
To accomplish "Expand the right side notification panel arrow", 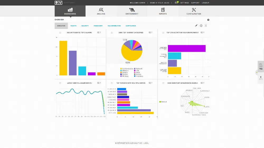I will pyautogui.click(x=257, y=72).
